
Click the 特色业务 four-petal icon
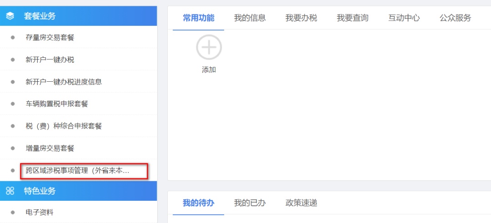pyautogui.click(x=10, y=191)
